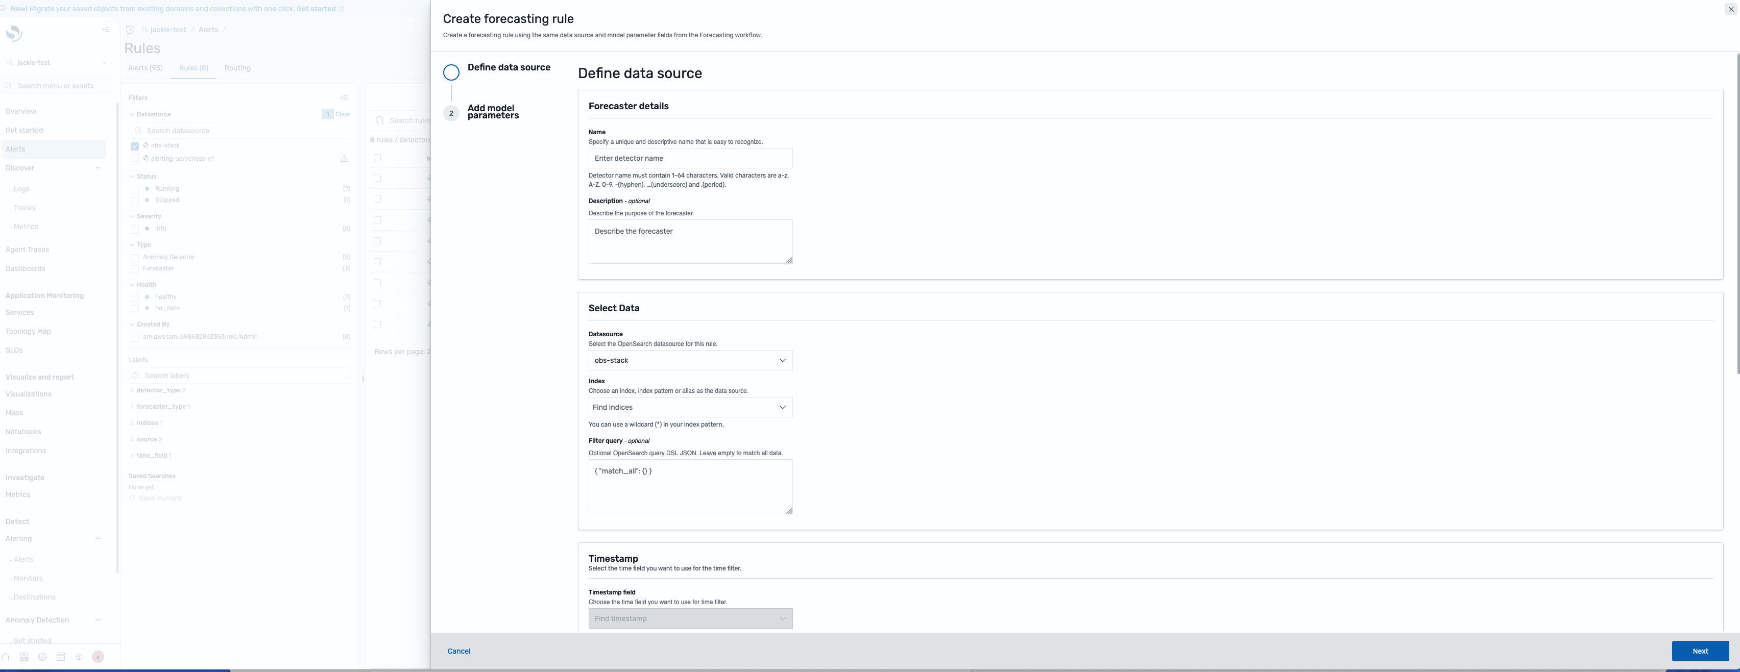The image size is (1740, 672).
Task: Uncheck obs-stack datasource filter
Action: point(134,146)
